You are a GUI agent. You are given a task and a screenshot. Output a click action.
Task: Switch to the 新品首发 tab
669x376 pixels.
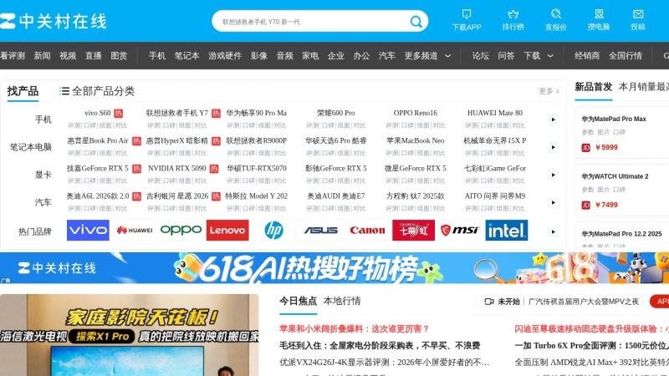[x=593, y=87]
